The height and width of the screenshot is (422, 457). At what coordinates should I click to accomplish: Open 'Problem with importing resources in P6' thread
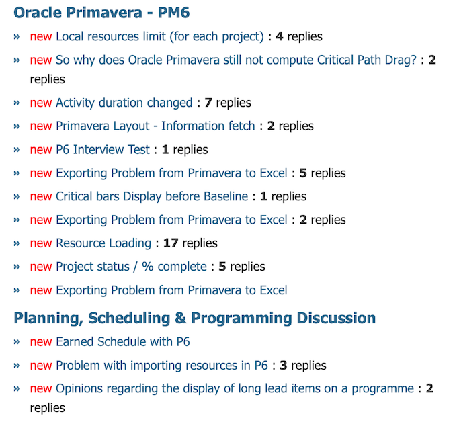[x=162, y=366]
